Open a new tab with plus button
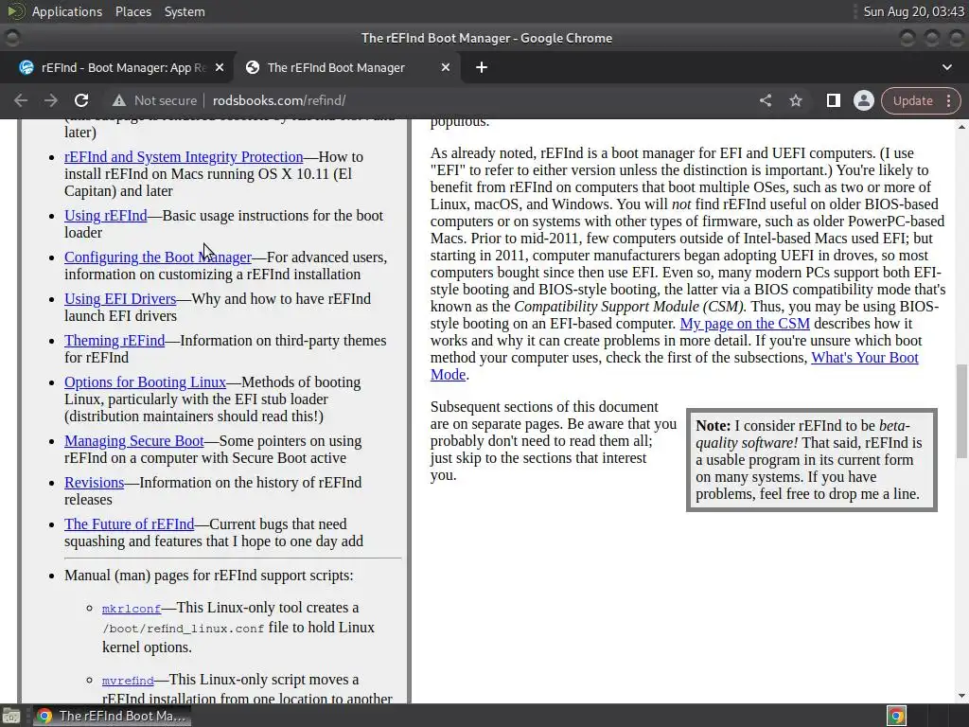 click(x=482, y=67)
